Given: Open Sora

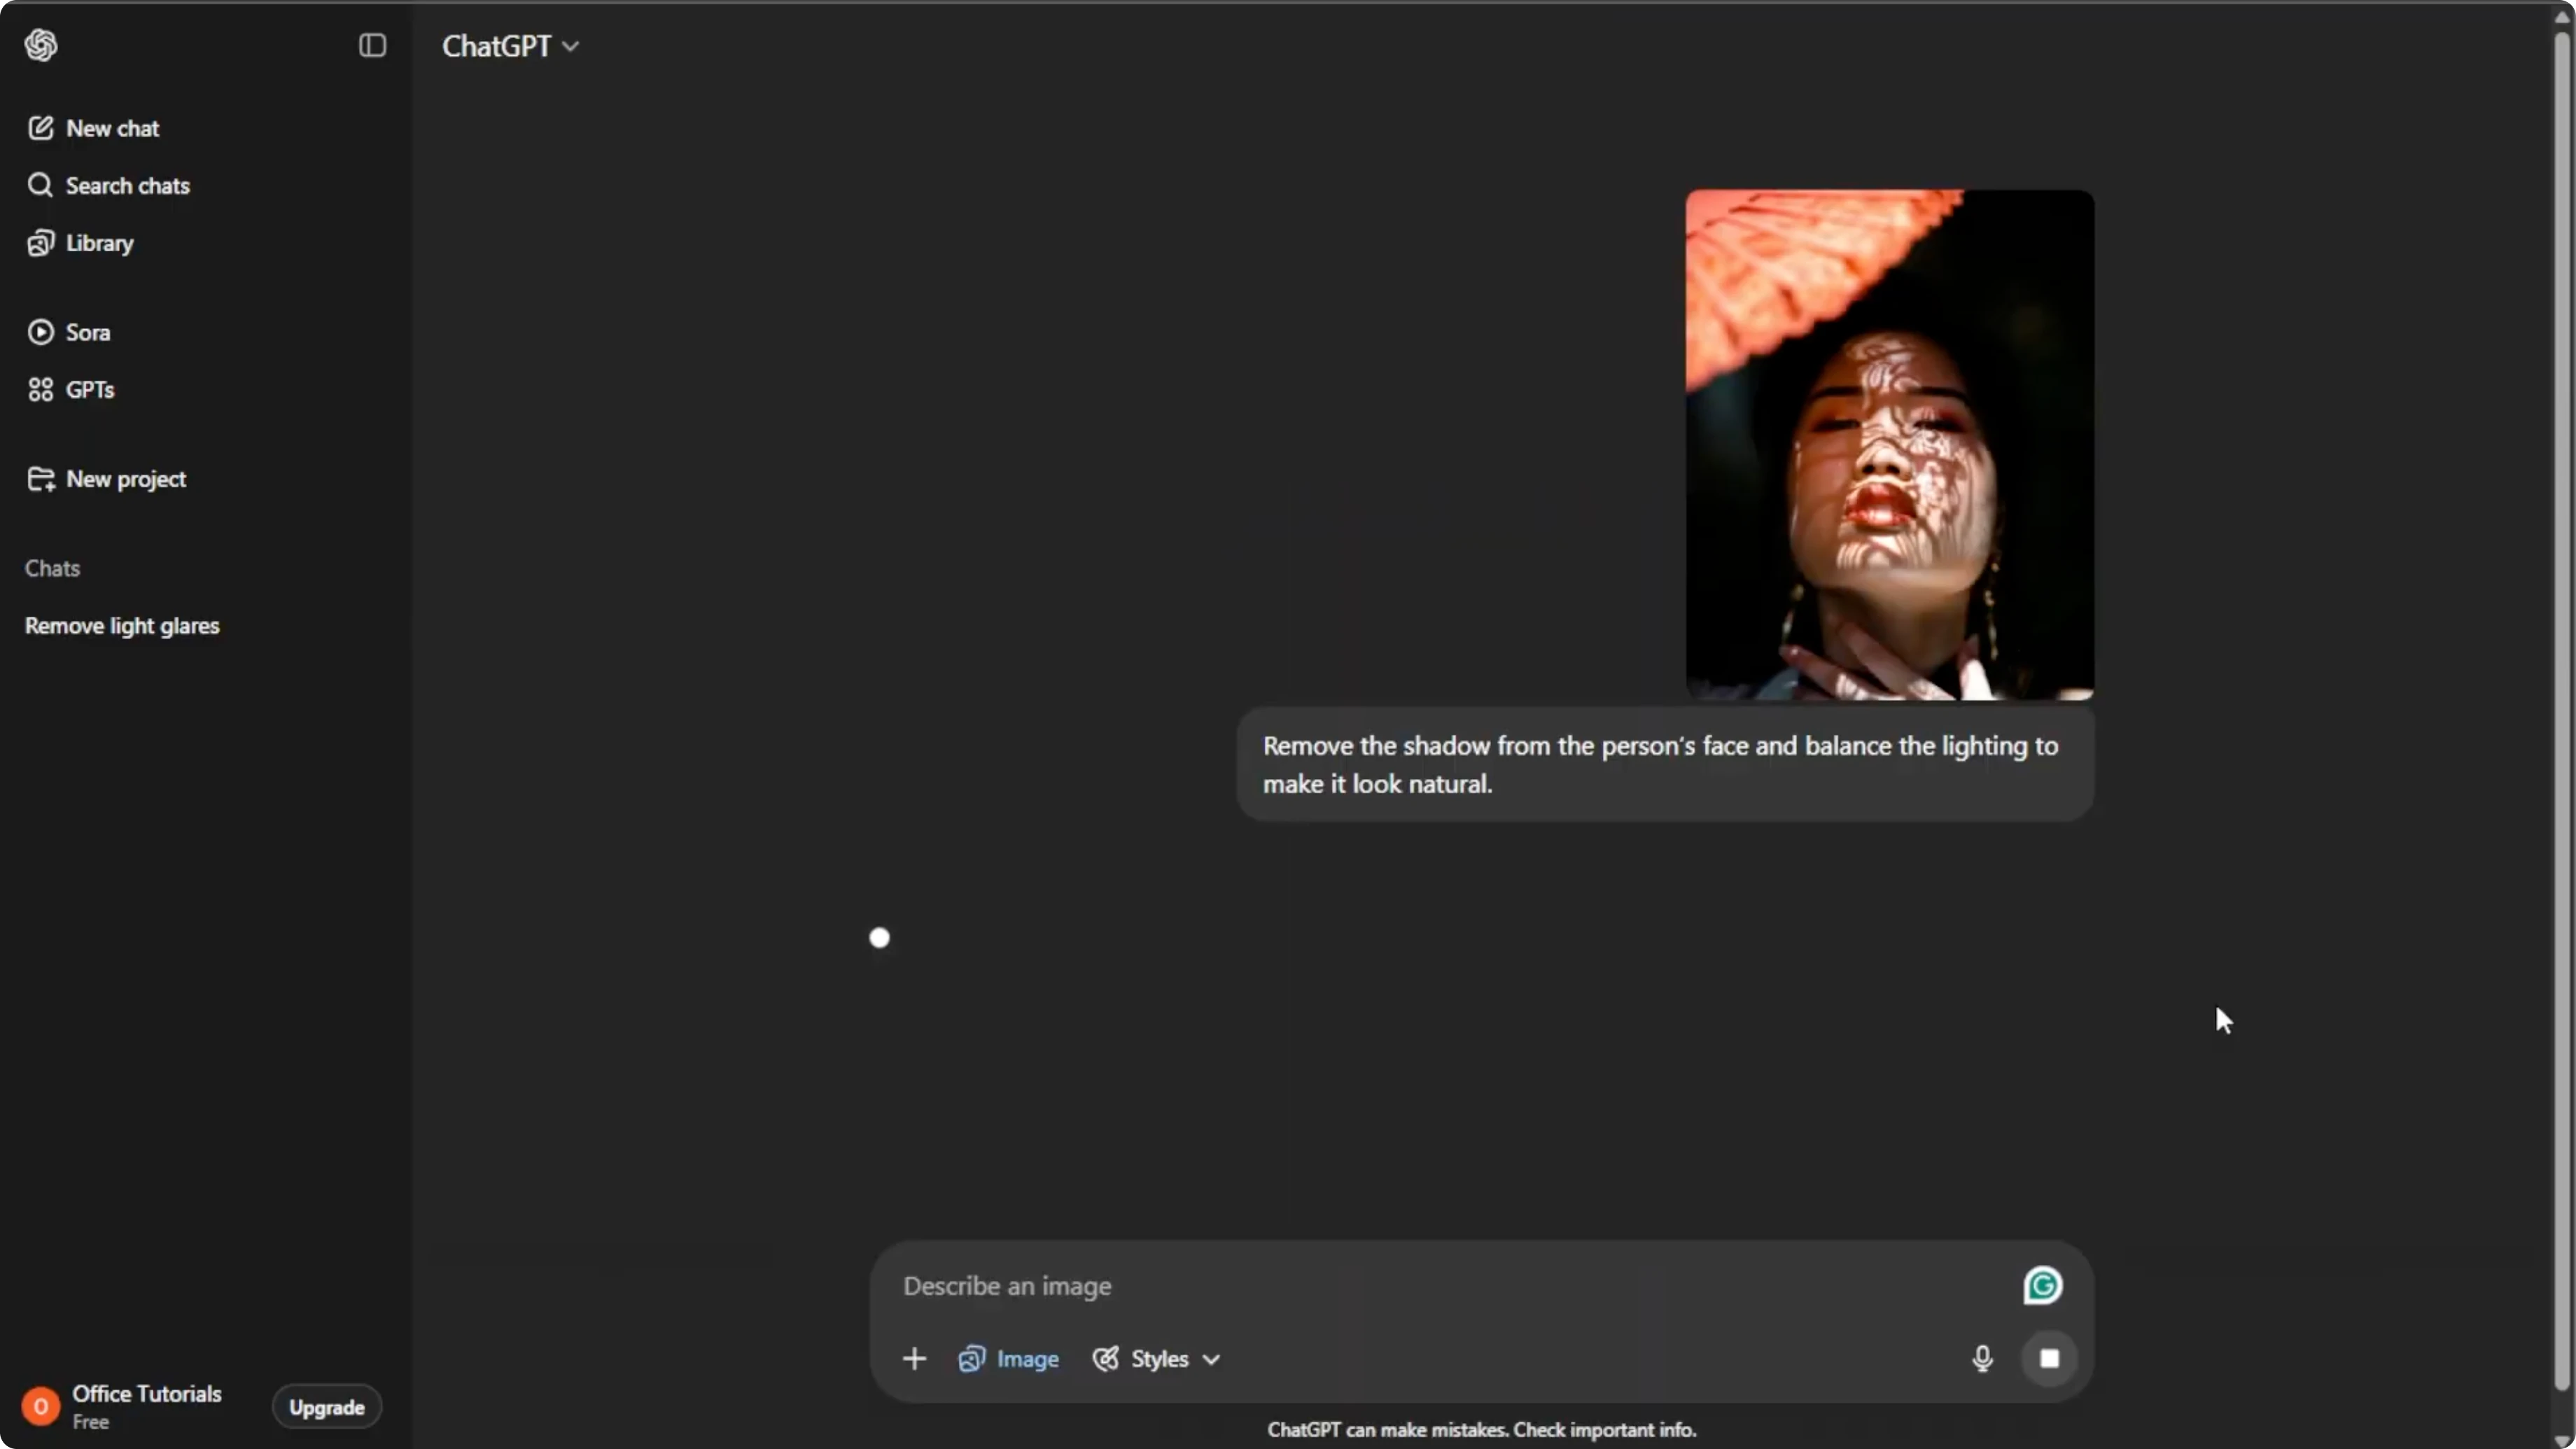Looking at the screenshot, I should (x=68, y=332).
